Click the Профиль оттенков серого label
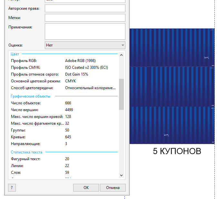 click(x=35, y=74)
